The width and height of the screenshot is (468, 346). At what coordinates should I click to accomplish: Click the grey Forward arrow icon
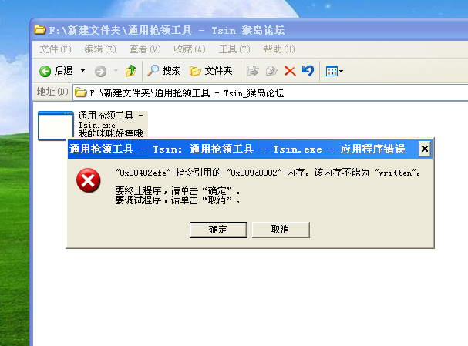click(x=100, y=72)
